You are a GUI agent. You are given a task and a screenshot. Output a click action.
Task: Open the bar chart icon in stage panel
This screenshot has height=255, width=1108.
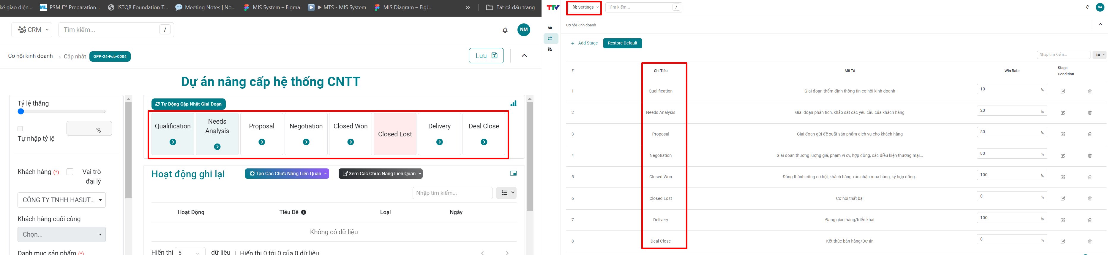click(x=513, y=103)
